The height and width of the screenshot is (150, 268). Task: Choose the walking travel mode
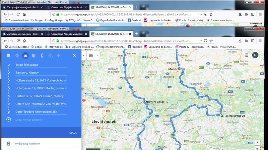[42, 55]
